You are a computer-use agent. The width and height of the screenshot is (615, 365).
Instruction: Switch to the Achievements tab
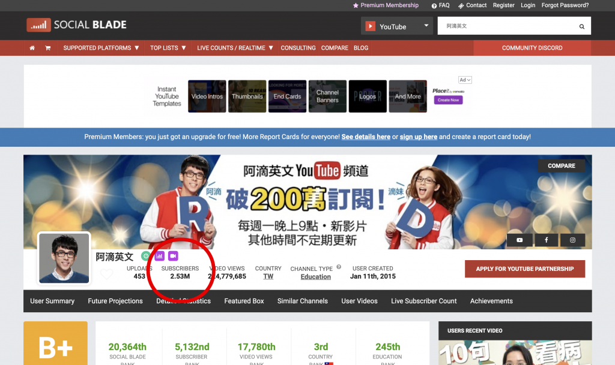pos(491,301)
